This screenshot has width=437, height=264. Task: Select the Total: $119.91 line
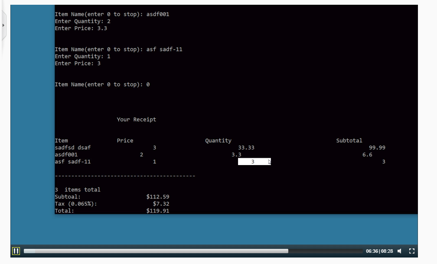pyautogui.click(x=113, y=211)
